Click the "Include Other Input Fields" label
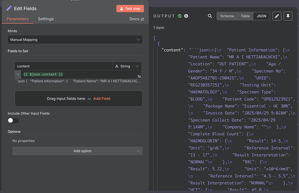 point(29,114)
